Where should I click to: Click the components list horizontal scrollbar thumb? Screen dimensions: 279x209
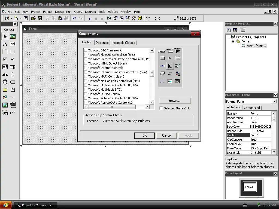[x=112, y=107]
